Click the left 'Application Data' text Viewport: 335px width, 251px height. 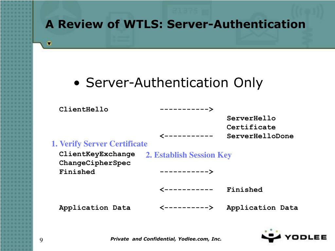[x=95, y=208]
